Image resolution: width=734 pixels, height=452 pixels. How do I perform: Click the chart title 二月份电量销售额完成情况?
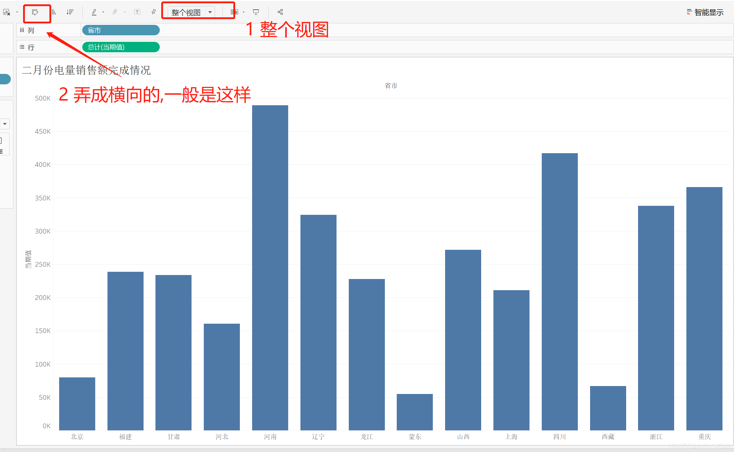[86, 70]
